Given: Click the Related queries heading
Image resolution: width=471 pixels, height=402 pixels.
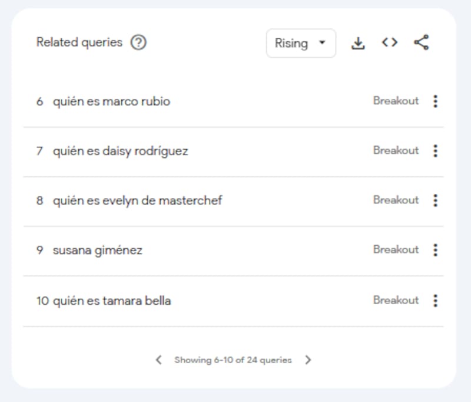Looking at the screenshot, I should coord(79,42).
